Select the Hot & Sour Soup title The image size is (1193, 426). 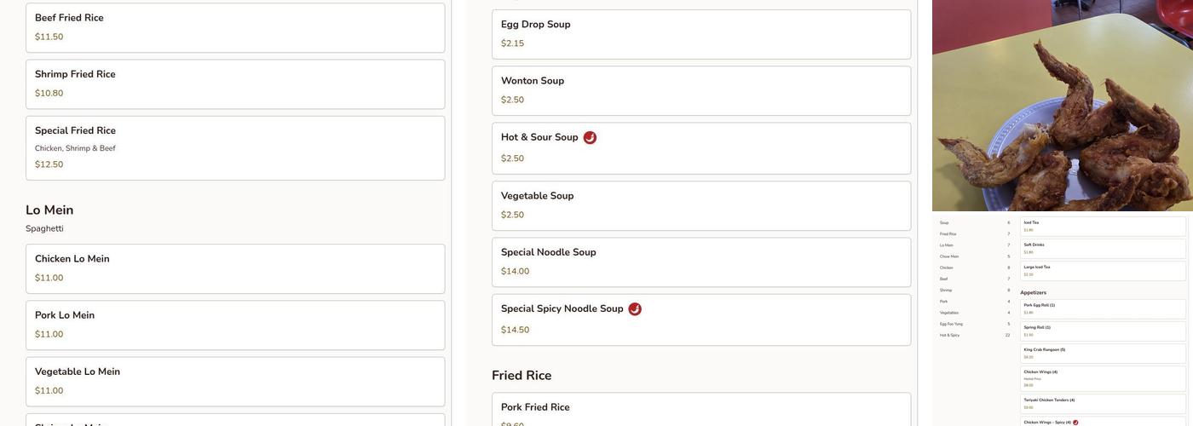point(539,138)
